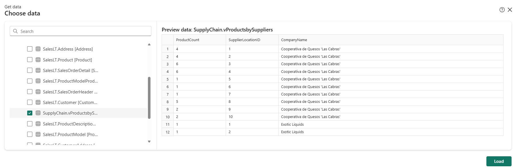Image resolution: width=515 pixels, height=168 pixels.
Task: Click the search magnifier icon
Action: (x=15, y=31)
